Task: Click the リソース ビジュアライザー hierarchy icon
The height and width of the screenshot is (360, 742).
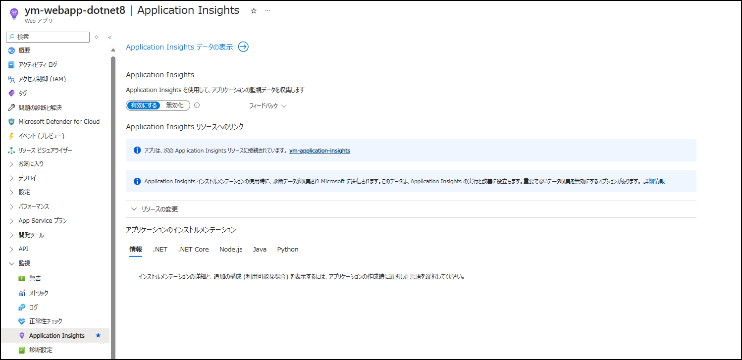Action: point(11,151)
